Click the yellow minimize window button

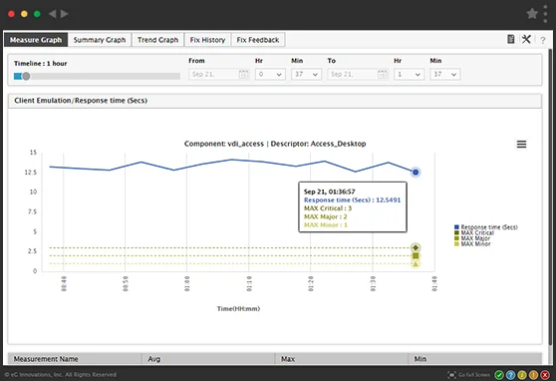coord(24,14)
